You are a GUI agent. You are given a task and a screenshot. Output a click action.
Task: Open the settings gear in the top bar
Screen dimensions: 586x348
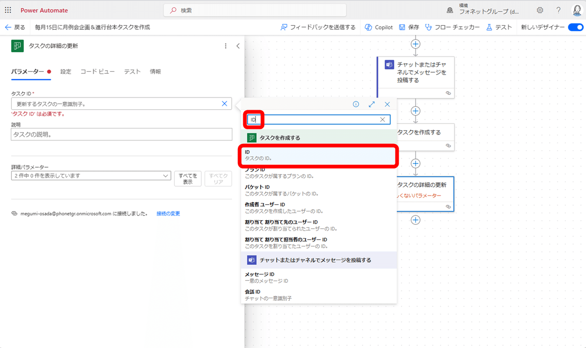tap(540, 10)
